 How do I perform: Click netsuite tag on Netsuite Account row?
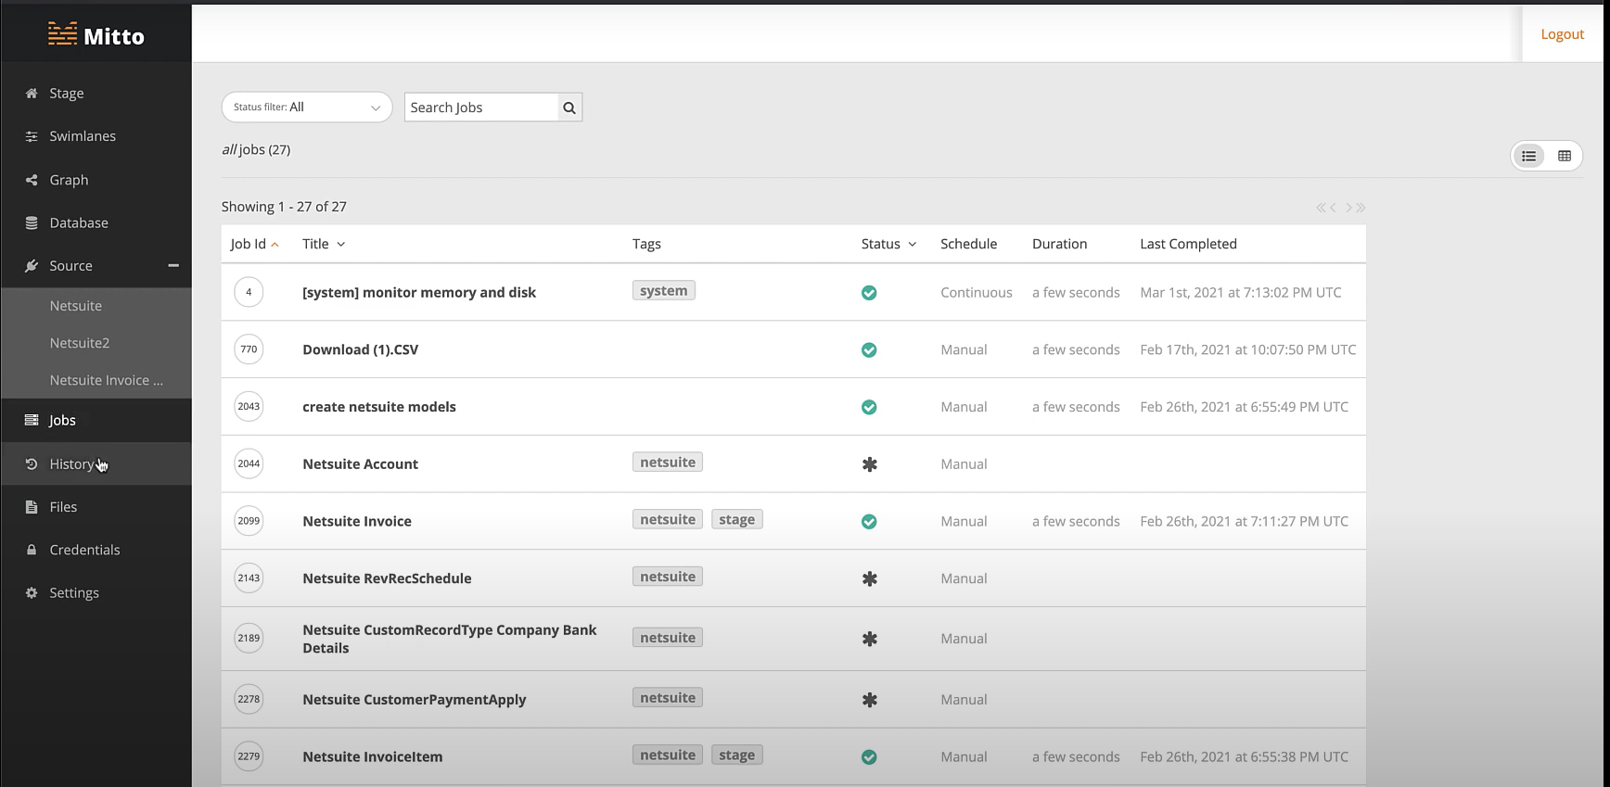click(x=668, y=463)
